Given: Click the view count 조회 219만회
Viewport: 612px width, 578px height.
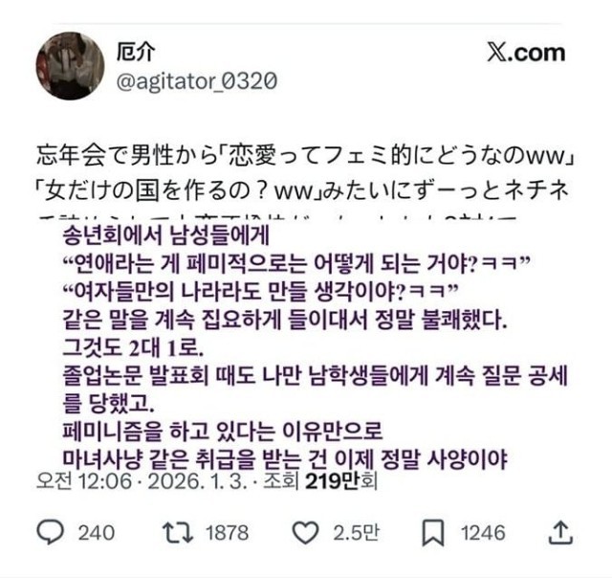Looking at the screenshot, I should click(320, 481).
